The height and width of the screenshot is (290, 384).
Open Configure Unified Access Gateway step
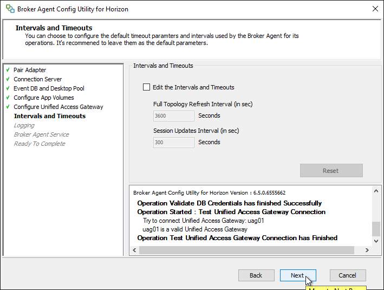58,107
